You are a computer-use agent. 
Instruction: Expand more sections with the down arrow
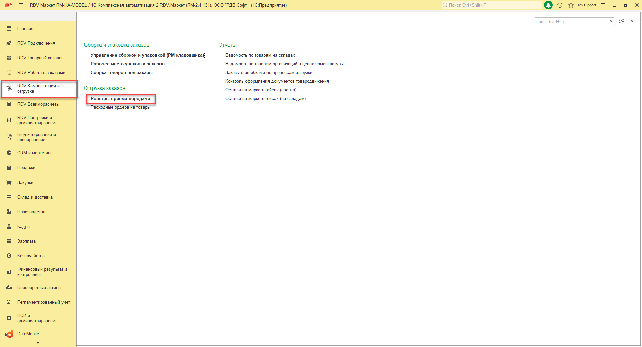(x=38, y=343)
